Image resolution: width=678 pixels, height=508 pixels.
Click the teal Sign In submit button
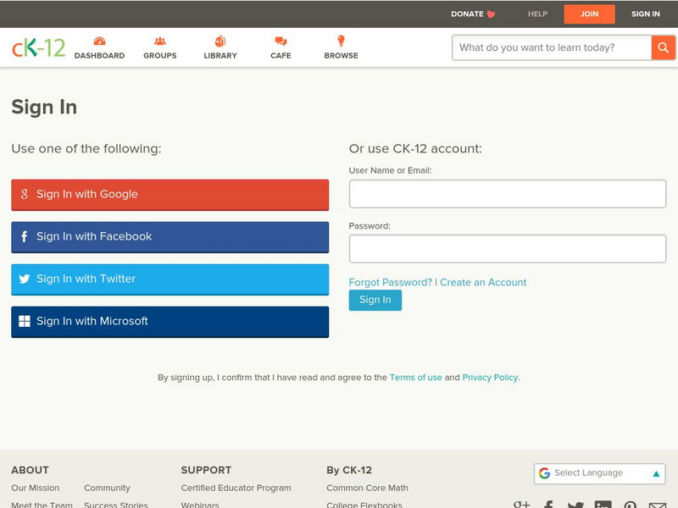click(x=375, y=301)
